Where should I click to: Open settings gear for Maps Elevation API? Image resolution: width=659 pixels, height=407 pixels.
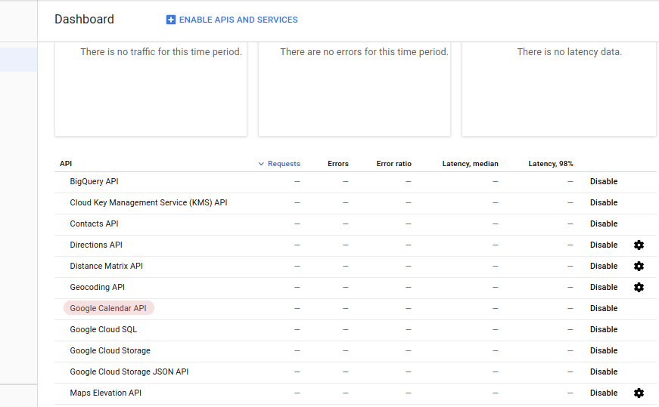(639, 393)
